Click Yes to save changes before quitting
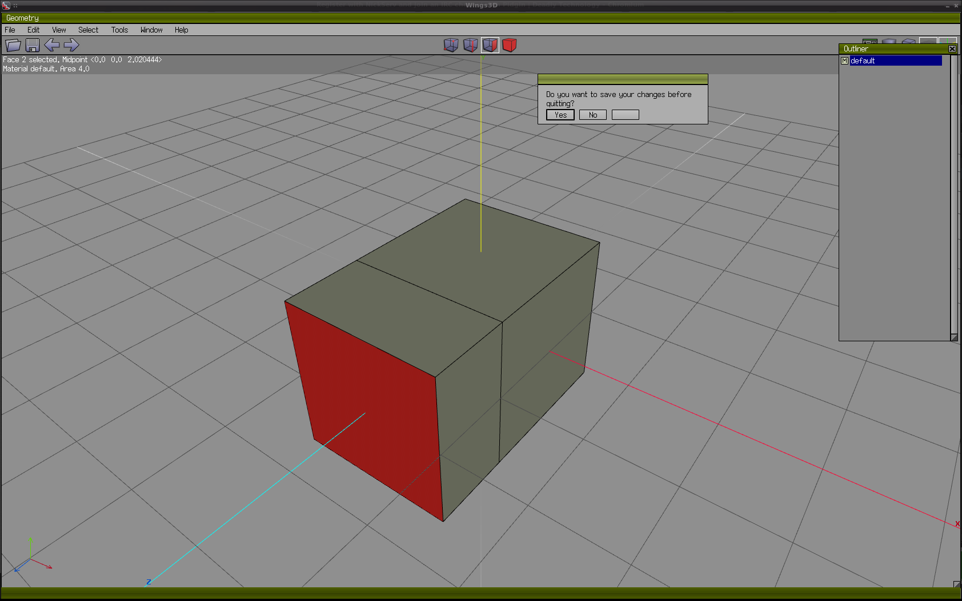 point(560,115)
